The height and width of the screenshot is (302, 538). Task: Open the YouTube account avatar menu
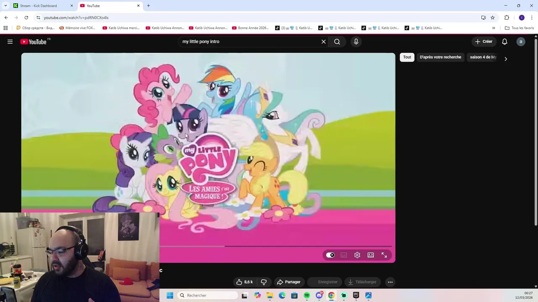(521, 42)
